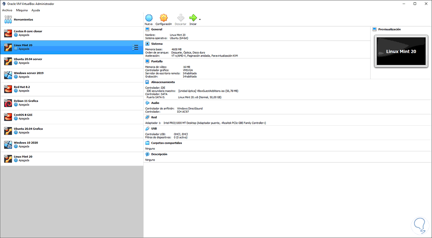Image resolution: width=432 pixels, height=238 pixels.
Task: Open the Máquina menu
Action: tap(22, 10)
